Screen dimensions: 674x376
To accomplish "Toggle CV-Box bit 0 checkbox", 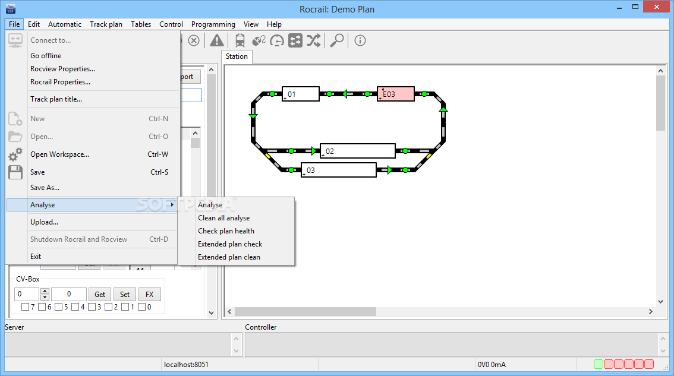I will pos(142,307).
